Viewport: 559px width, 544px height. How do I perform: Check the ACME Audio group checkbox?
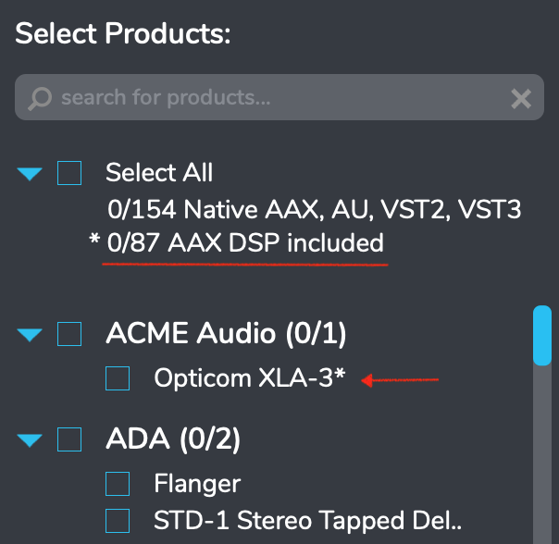(69, 334)
